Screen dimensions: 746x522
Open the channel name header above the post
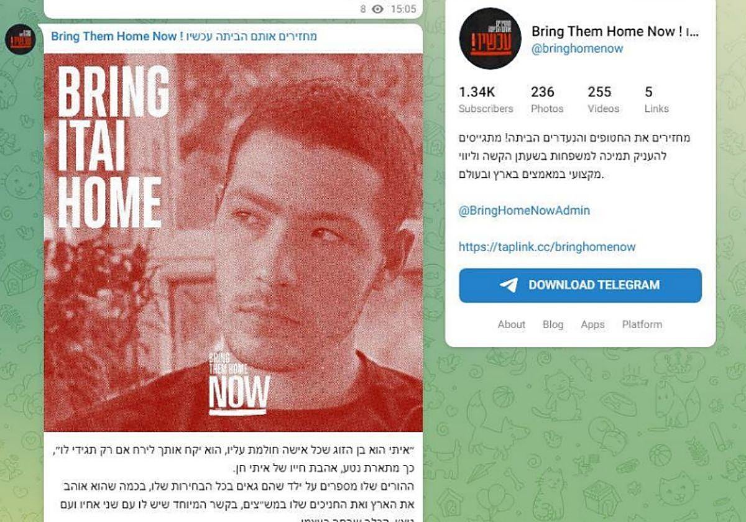pyautogui.click(x=184, y=36)
